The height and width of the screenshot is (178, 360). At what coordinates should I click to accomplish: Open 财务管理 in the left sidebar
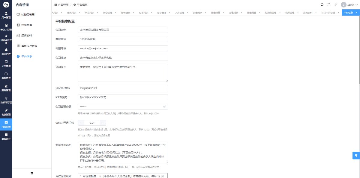(6, 88)
